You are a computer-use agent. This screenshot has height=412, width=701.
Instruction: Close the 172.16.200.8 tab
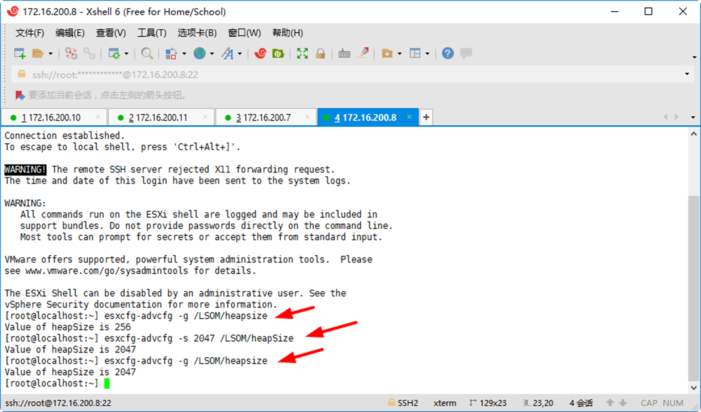click(x=409, y=117)
